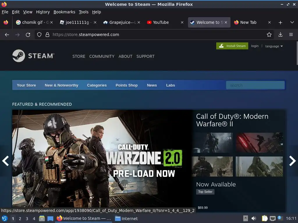Launch the file manager from taskbar
This screenshot has height=223, width=298.
tap(42, 218)
